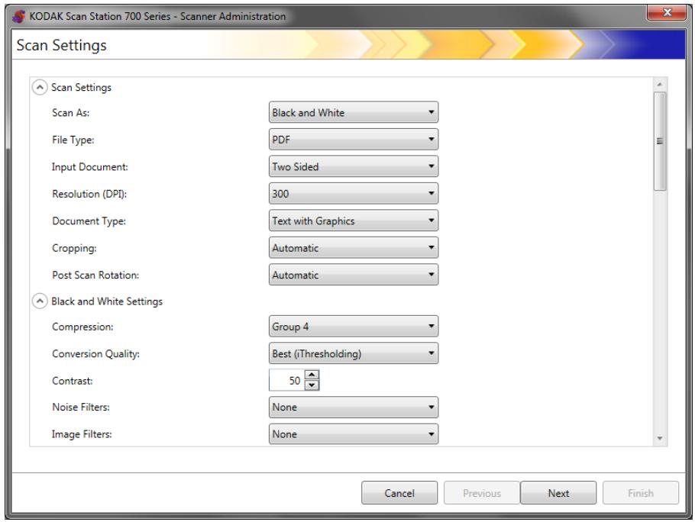This screenshot has width=695, height=522.
Task: Change Input Document from Two Sided
Action: tap(354, 166)
